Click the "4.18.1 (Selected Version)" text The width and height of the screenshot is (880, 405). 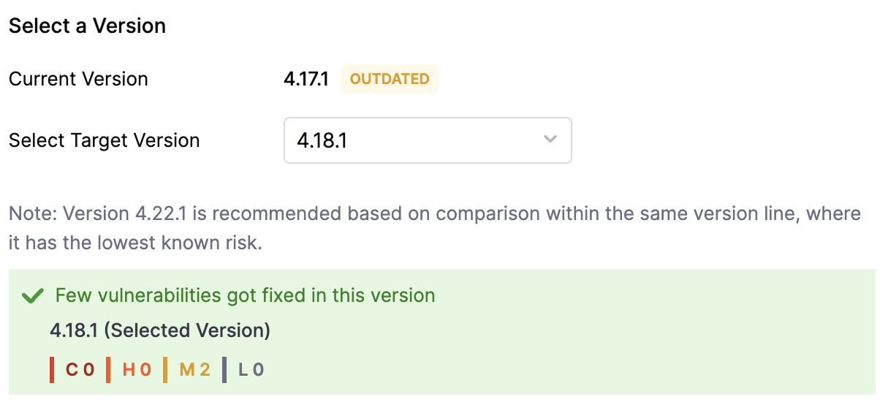tap(160, 330)
